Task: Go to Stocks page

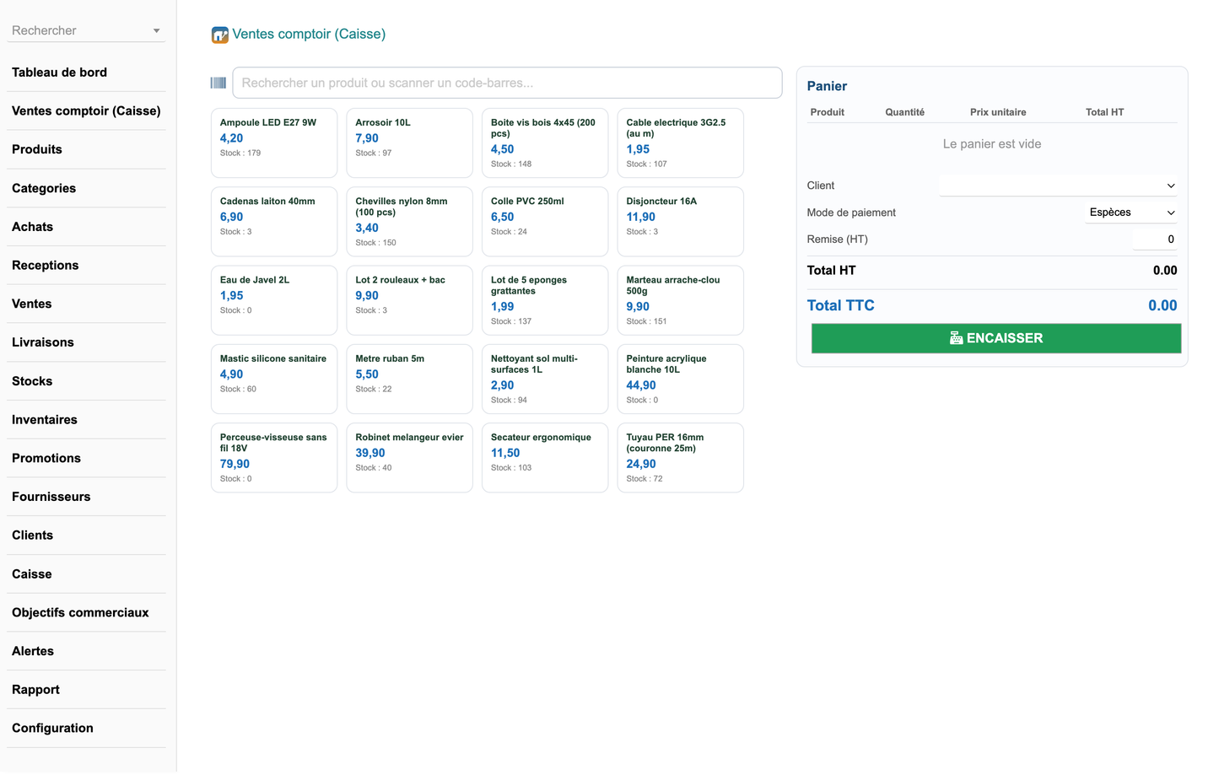Action: pyautogui.click(x=86, y=381)
